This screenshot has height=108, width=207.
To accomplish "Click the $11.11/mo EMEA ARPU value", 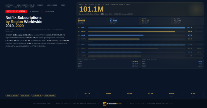I will (x=135, y=64).
